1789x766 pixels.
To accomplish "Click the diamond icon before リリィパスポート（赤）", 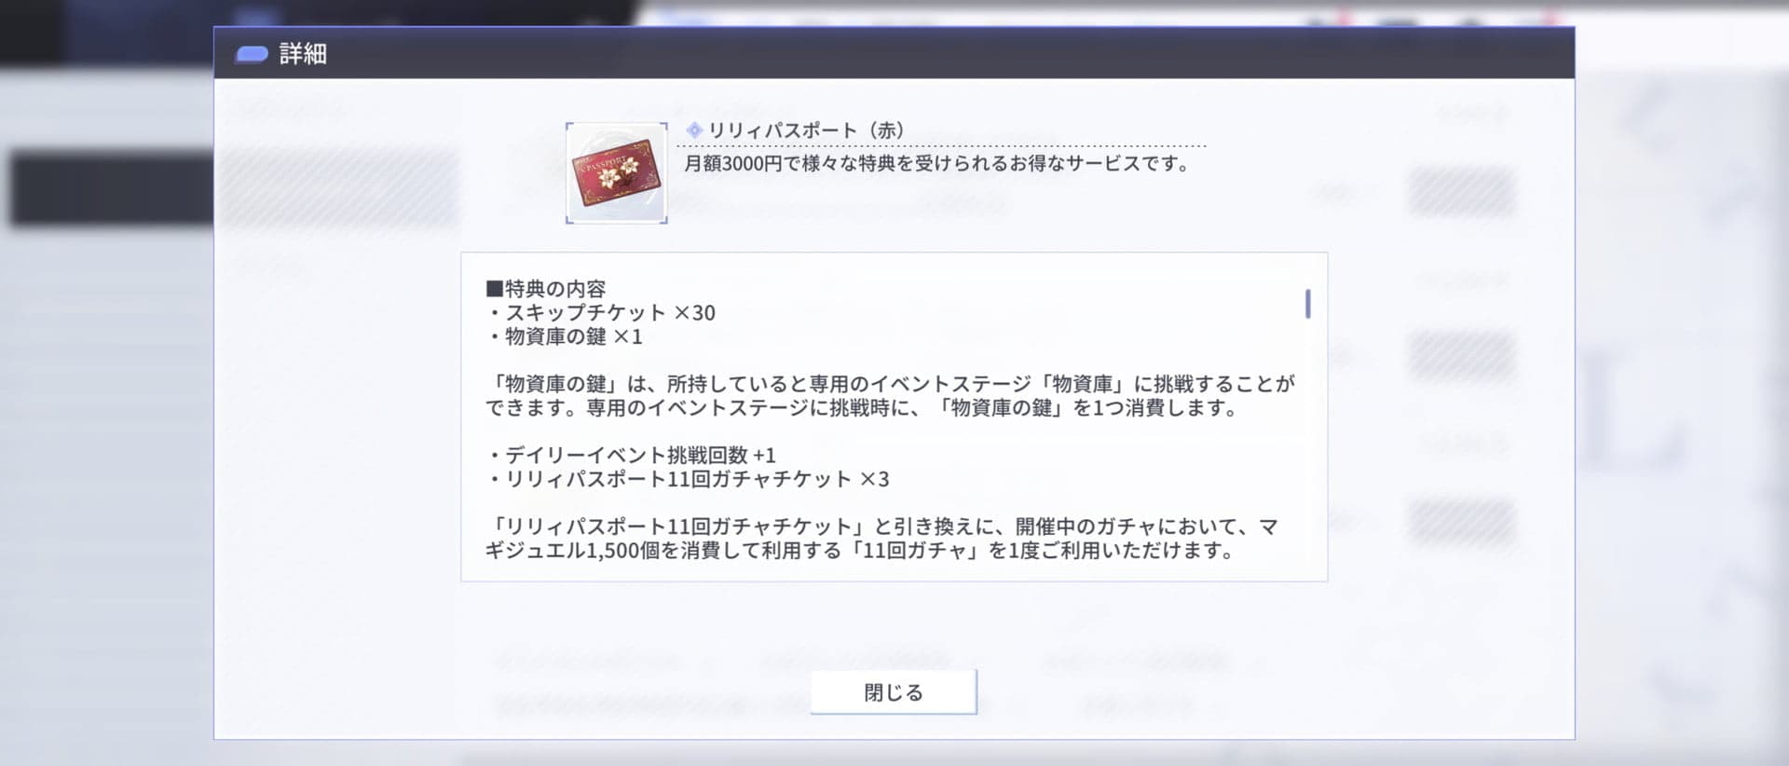I will pos(694,130).
